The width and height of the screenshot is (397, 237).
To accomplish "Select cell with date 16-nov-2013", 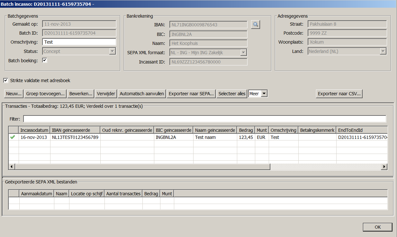I will coord(34,137).
